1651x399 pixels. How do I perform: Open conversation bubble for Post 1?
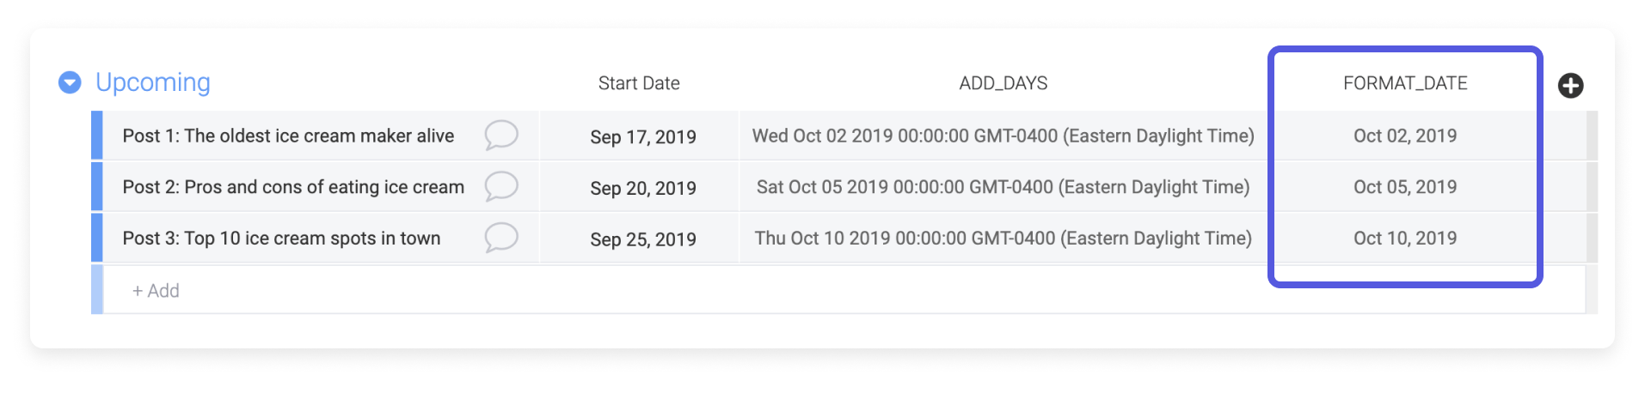point(500,135)
